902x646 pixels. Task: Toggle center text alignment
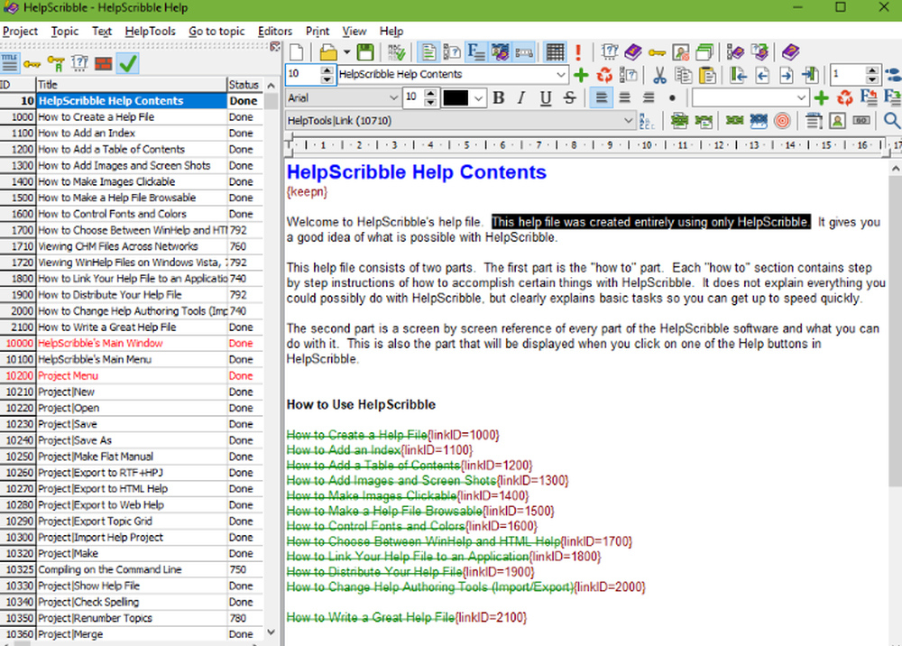pos(625,98)
